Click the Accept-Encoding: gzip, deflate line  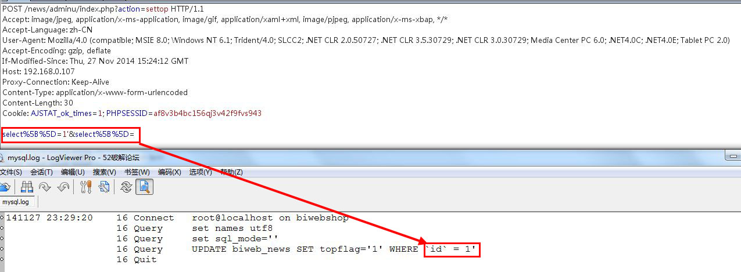pos(56,50)
